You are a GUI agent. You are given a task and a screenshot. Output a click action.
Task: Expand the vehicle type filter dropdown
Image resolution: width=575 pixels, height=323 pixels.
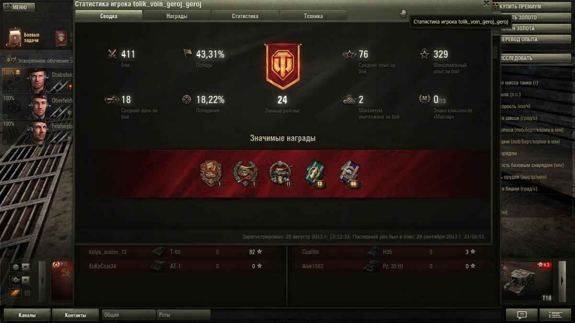[x=25, y=280]
